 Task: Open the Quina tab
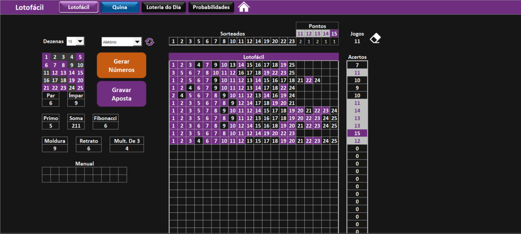(x=120, y=7)
